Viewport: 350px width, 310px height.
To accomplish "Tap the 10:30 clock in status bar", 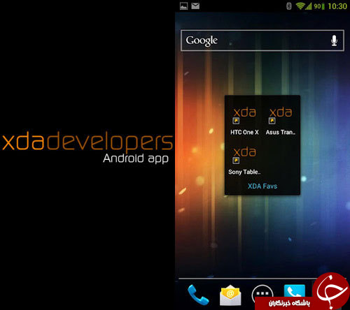I will 337,6.
